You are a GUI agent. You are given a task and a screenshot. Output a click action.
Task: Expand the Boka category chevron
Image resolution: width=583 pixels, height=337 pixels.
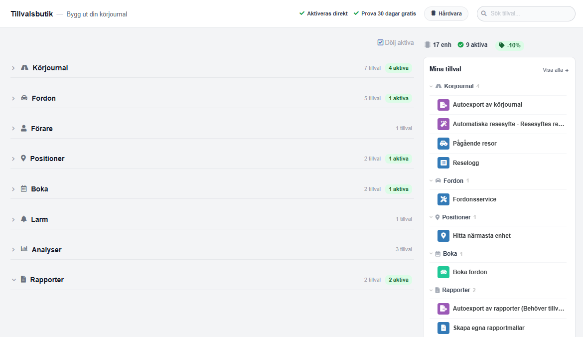click(13, 189)
